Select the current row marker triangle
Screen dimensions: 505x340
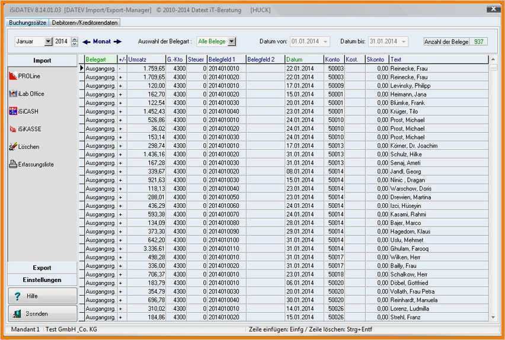(x=82, y=68)
